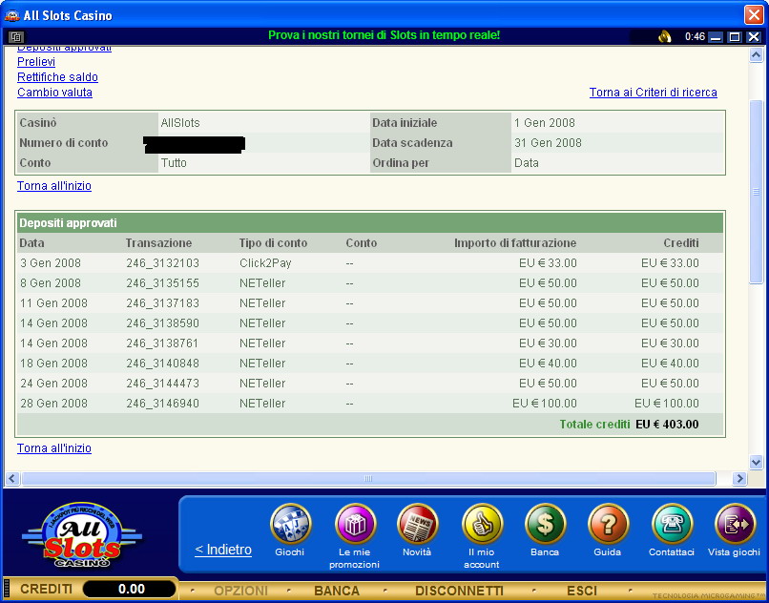Click the Data iniziale value 1 Gen 2008
Screen dimensions: 769x603
pos(545,123)
